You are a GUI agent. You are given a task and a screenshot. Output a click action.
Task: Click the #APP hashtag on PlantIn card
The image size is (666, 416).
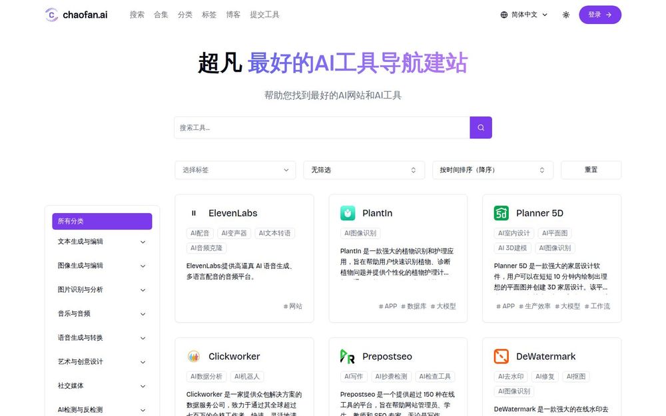point(388,306)
